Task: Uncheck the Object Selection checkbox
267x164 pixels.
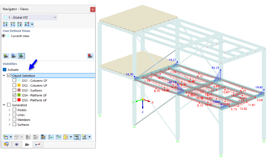Action: pyautogui.click(x=9, y=76)
